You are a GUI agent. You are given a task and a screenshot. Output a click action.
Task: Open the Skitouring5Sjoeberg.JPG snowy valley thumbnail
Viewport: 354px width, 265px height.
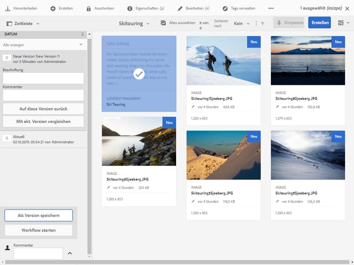[x=308, y=155]
